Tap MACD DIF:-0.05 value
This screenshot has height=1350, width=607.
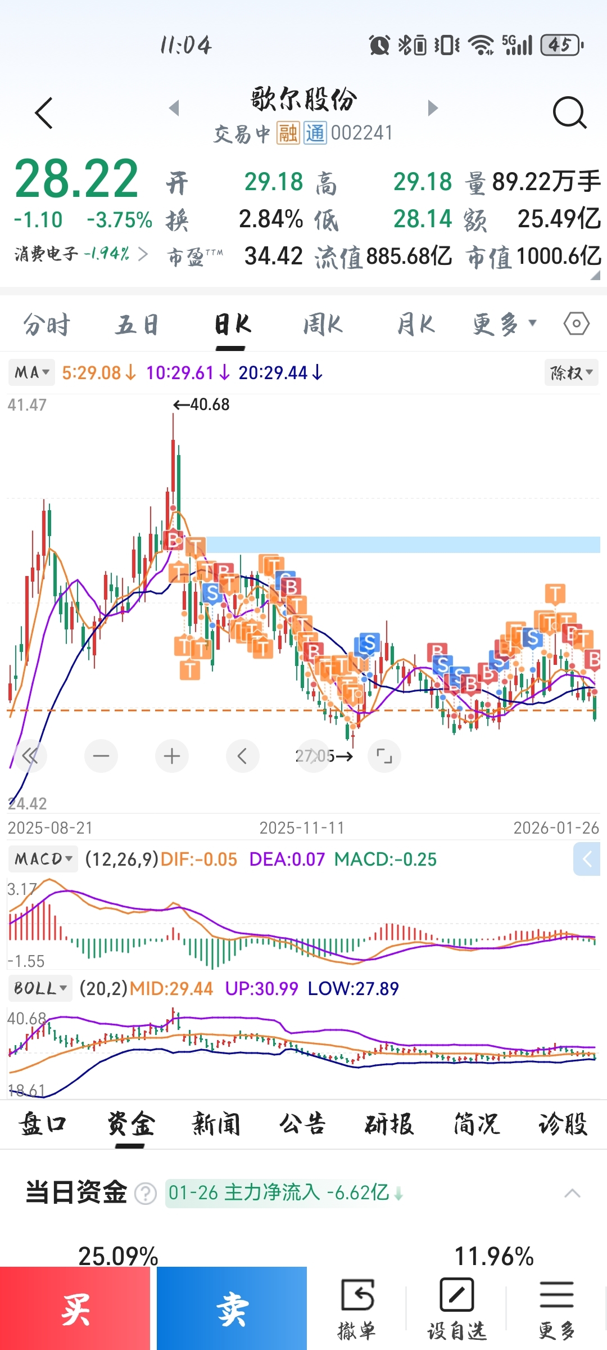pos(199,859)
